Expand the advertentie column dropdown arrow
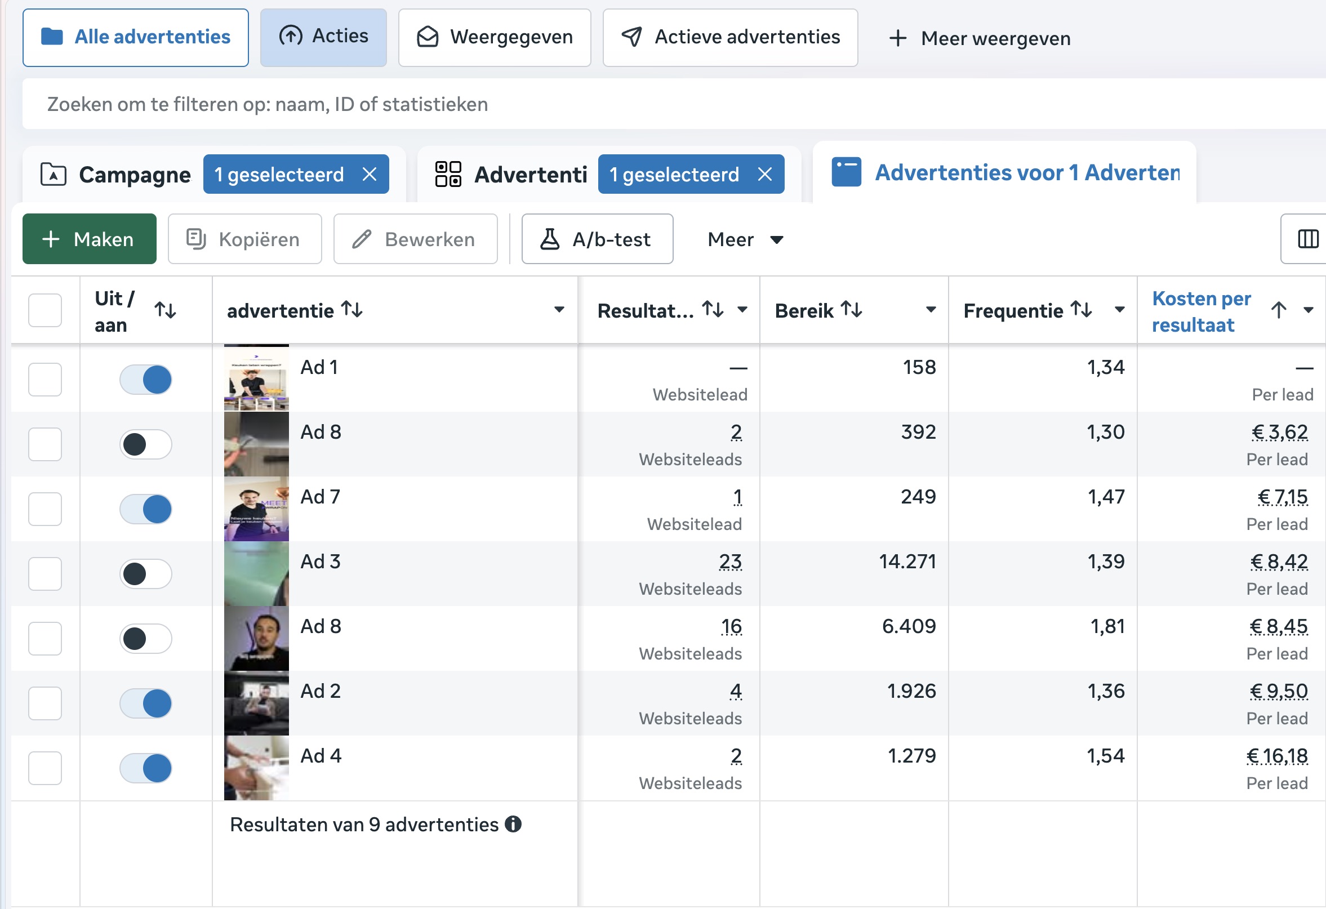 (559, 310)
